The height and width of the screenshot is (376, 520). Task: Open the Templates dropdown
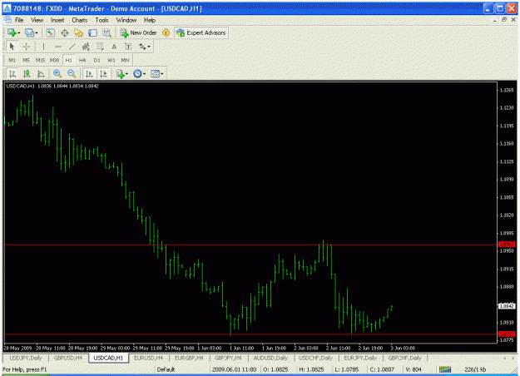coord(157,73)
